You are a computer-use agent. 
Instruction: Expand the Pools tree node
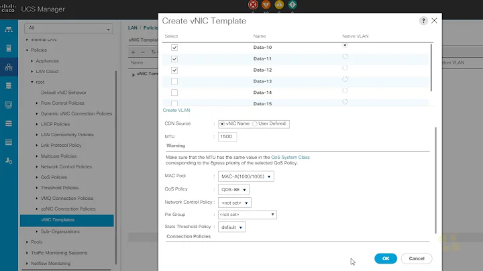pyautogui.click(x=27, y=242)
